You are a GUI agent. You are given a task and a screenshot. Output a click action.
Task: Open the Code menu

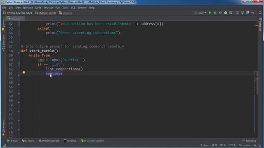tap(38, 8)
